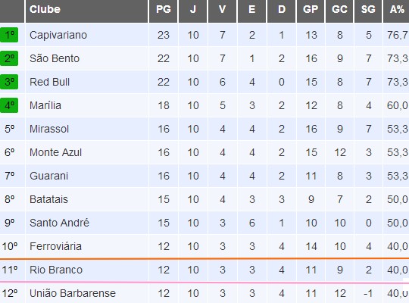Click on Mirassol in the table
The height and width of the screenshot is (303, 409).
click(49, 129)
